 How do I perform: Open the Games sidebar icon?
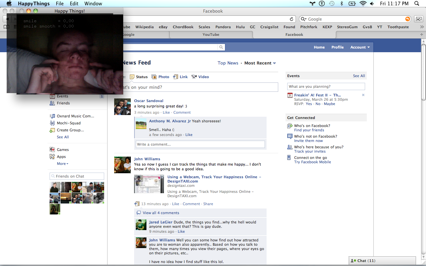pos(52,150)
